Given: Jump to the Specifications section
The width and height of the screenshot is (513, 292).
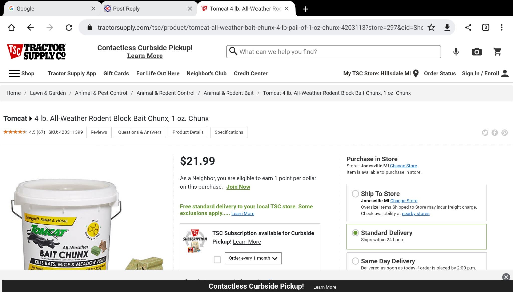Looking at the screenshot, I should (x=229, y=132).
